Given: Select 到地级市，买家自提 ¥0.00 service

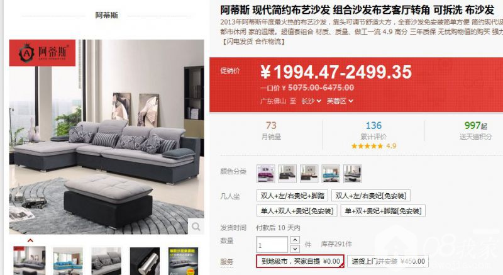Looking at the screenshot, I should point(301,261).
